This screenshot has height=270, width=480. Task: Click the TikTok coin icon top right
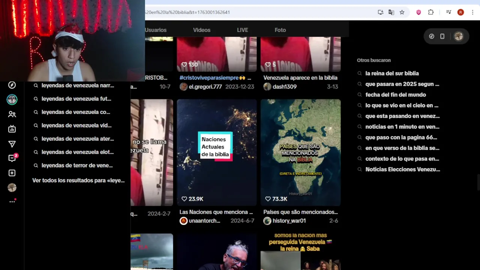432,36
